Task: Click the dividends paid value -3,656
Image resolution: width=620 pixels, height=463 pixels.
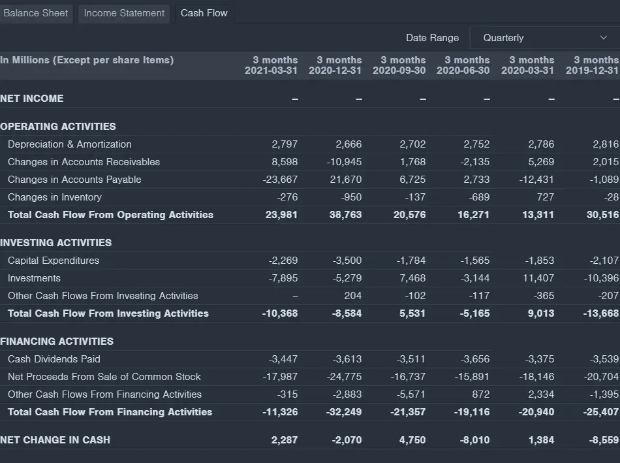Action: click(x=475, y=359)
